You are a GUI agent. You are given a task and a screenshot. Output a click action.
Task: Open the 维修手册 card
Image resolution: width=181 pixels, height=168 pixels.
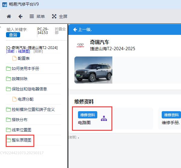point(170,119)
